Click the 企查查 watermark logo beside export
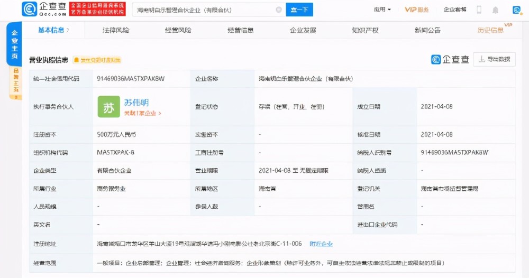The width and height of the screenshot is (529, 278). [450, 59]
